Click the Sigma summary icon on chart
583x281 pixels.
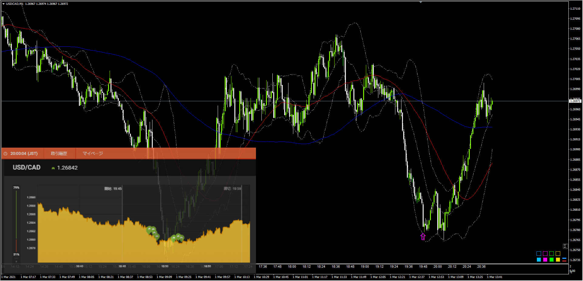[x=565, y=246]
